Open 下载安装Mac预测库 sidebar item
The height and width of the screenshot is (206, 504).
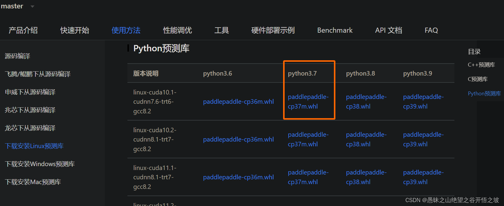pyautogui.click(x=33, y=182)
